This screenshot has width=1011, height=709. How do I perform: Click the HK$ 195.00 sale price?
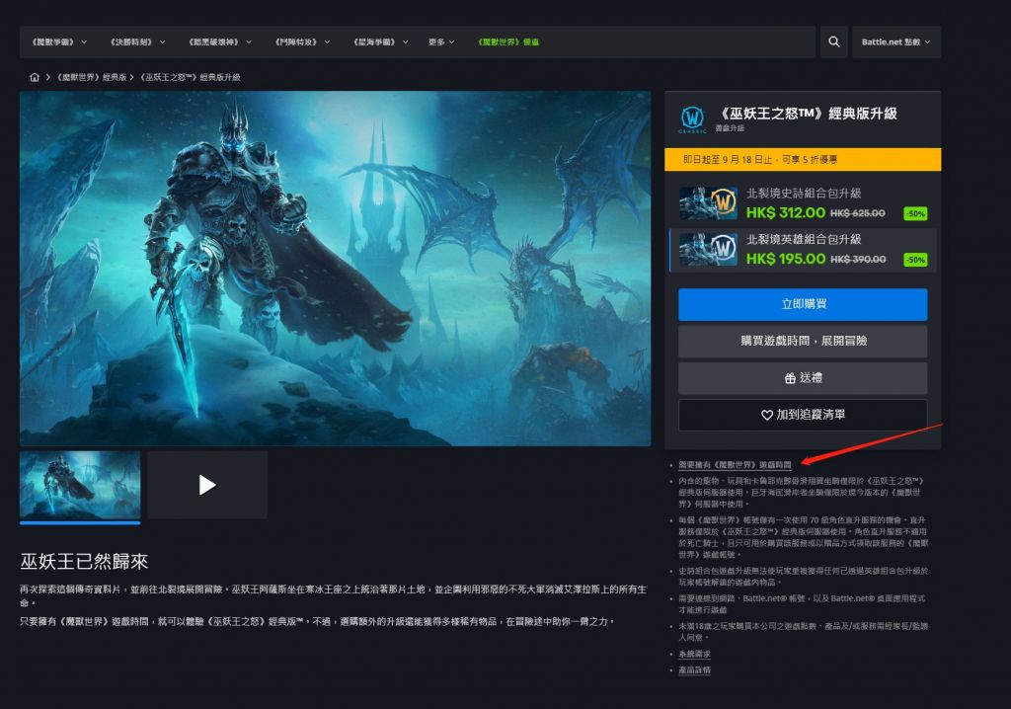[785, 259]
